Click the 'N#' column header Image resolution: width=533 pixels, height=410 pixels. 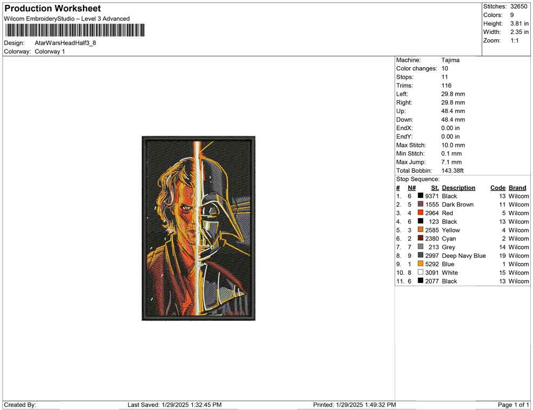(x=412, y=188)
